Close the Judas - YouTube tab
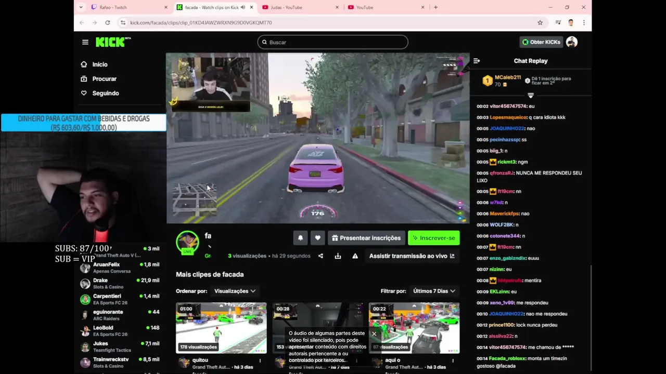Image resolution: width=666 pixels, height=374 pixels. (x=337, y=7)
